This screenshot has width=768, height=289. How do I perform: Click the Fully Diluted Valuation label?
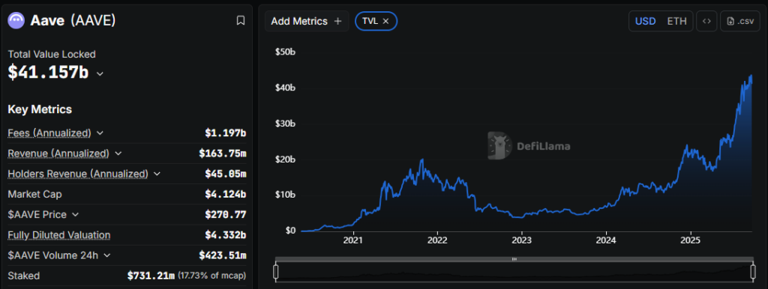tap(58, 235)
